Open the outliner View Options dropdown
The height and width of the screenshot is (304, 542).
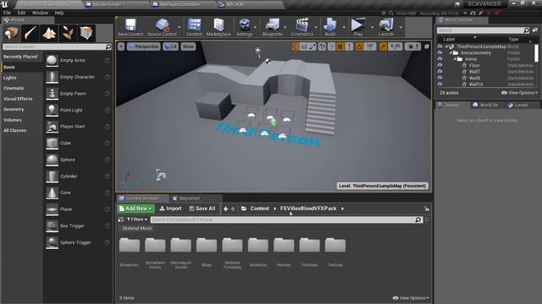pyautogui.click(x=520, y=93)
